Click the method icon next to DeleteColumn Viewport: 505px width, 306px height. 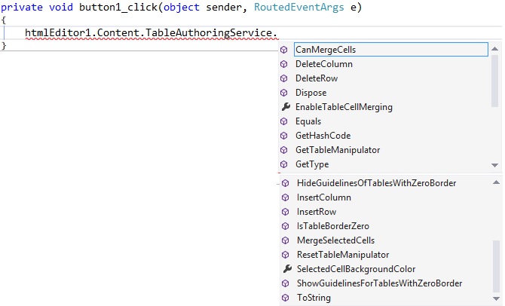pos(284,64)
